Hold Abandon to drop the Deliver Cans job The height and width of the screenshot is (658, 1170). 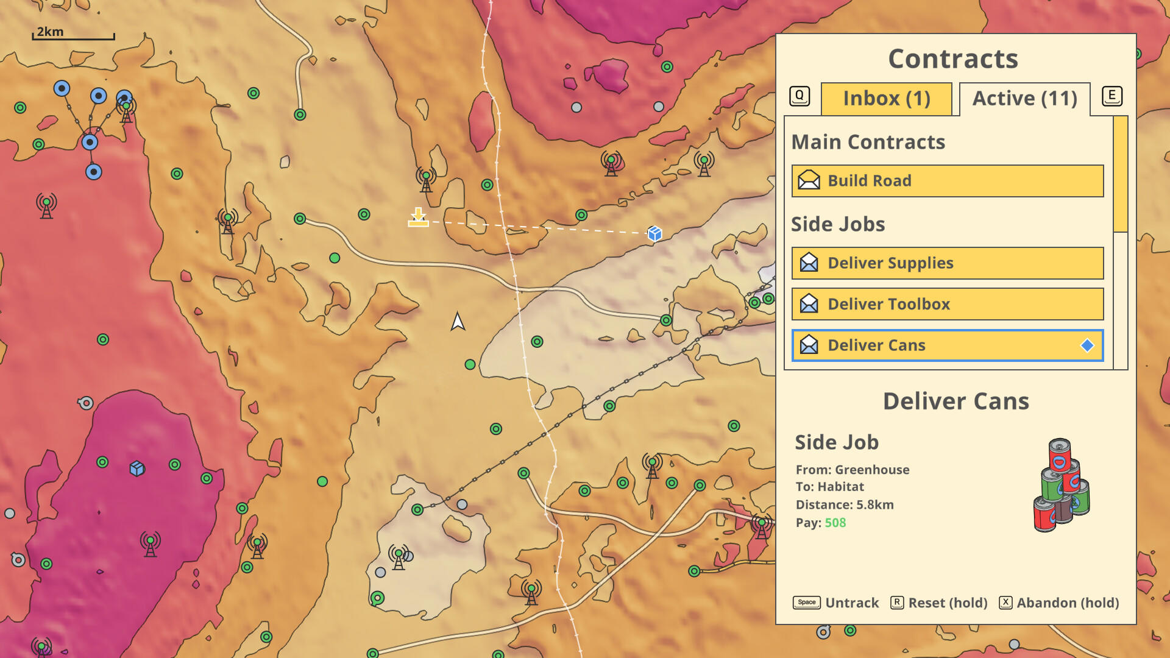click(x=1060, y=603)
